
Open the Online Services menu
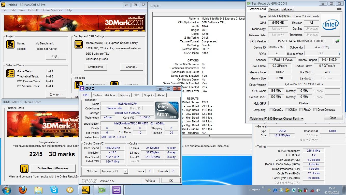52,10
